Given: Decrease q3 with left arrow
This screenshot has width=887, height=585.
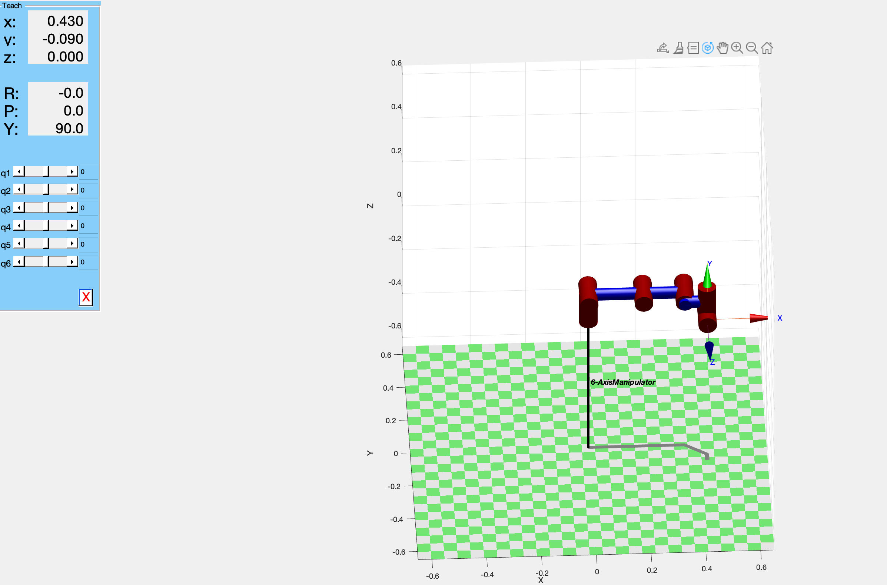Looking at the screenshot, I should 19,207.
